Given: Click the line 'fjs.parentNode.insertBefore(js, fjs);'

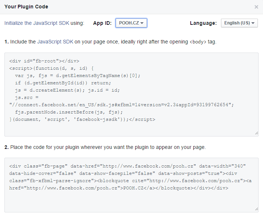Looking at the screenshot, I should tap(69, 112).
